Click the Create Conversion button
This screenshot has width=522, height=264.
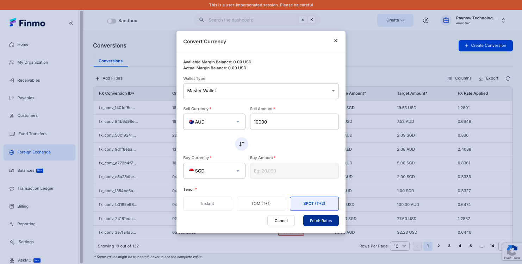pyautogui.click(x=485, y=45)
